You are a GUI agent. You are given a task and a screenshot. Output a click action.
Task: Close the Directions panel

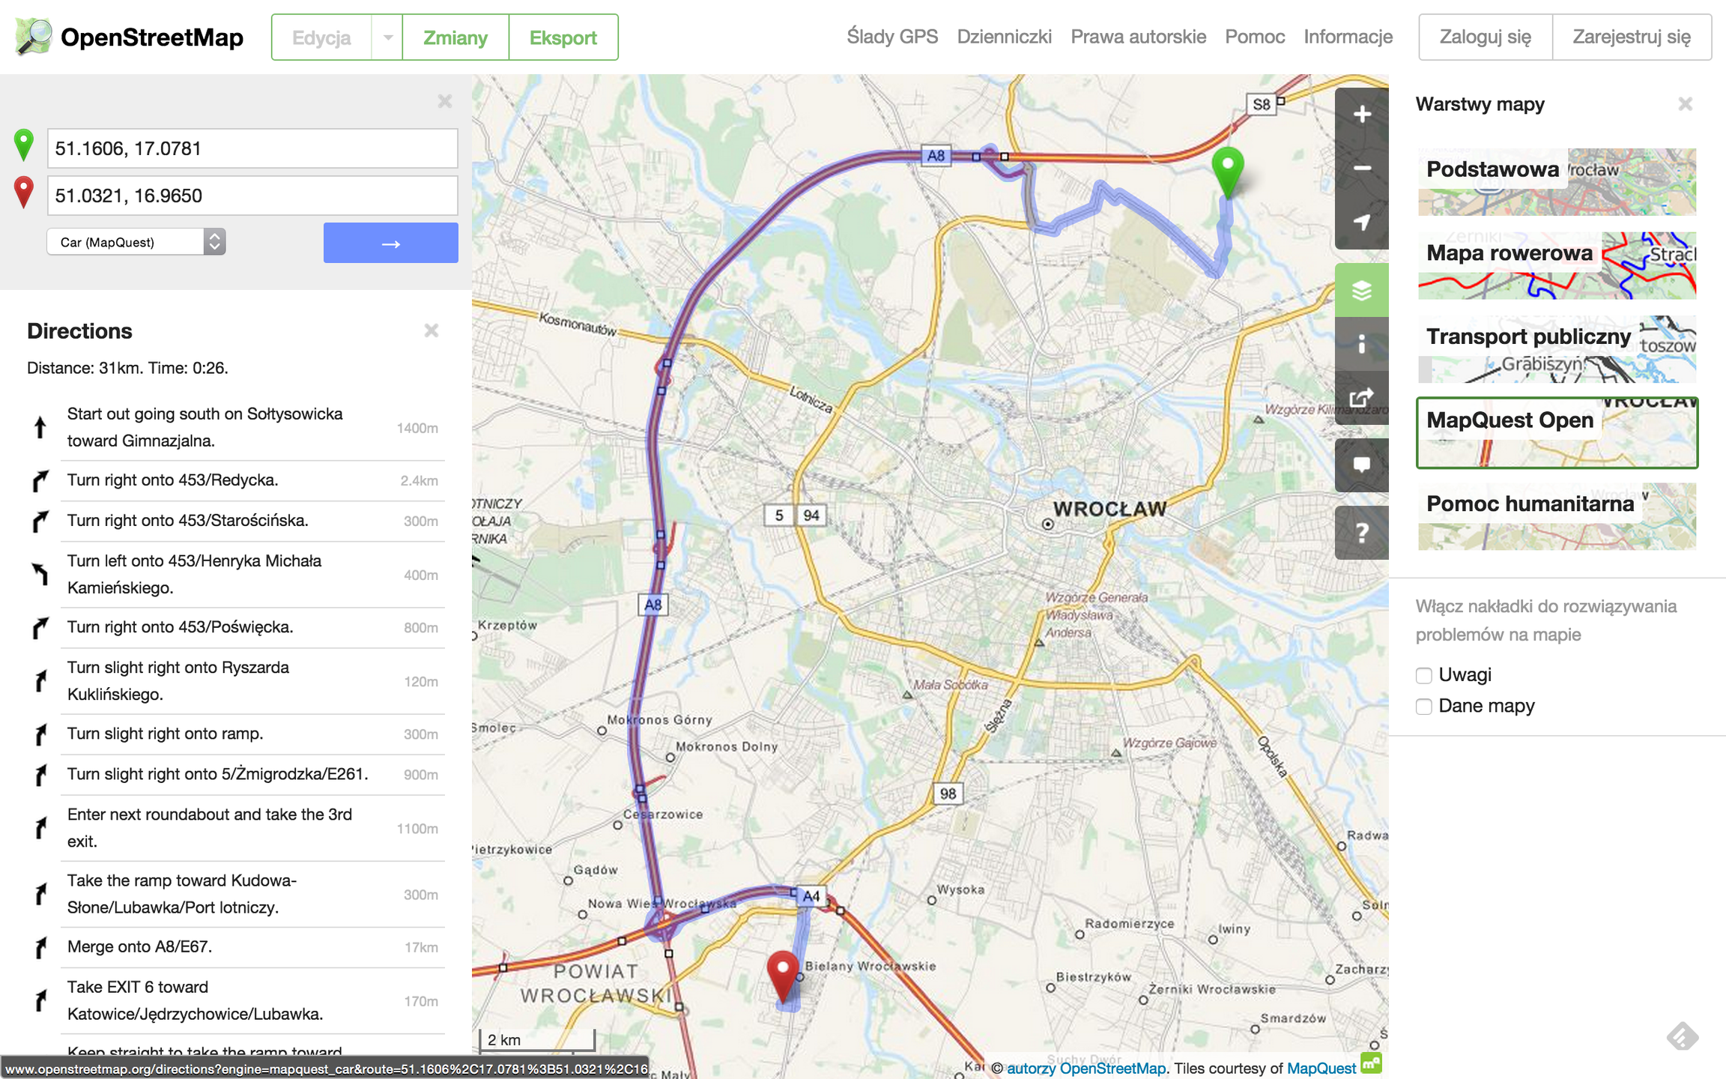tap(431, 330)
